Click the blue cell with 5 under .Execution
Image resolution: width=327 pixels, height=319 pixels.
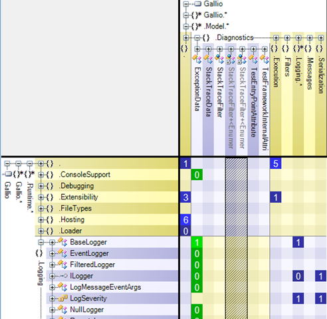tap(276, 163)
